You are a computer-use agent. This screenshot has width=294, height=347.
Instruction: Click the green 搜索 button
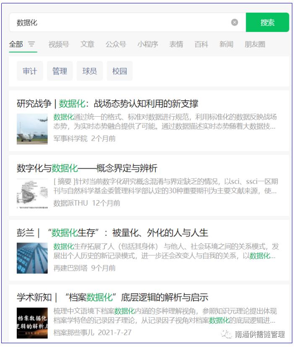click(267, 22)
